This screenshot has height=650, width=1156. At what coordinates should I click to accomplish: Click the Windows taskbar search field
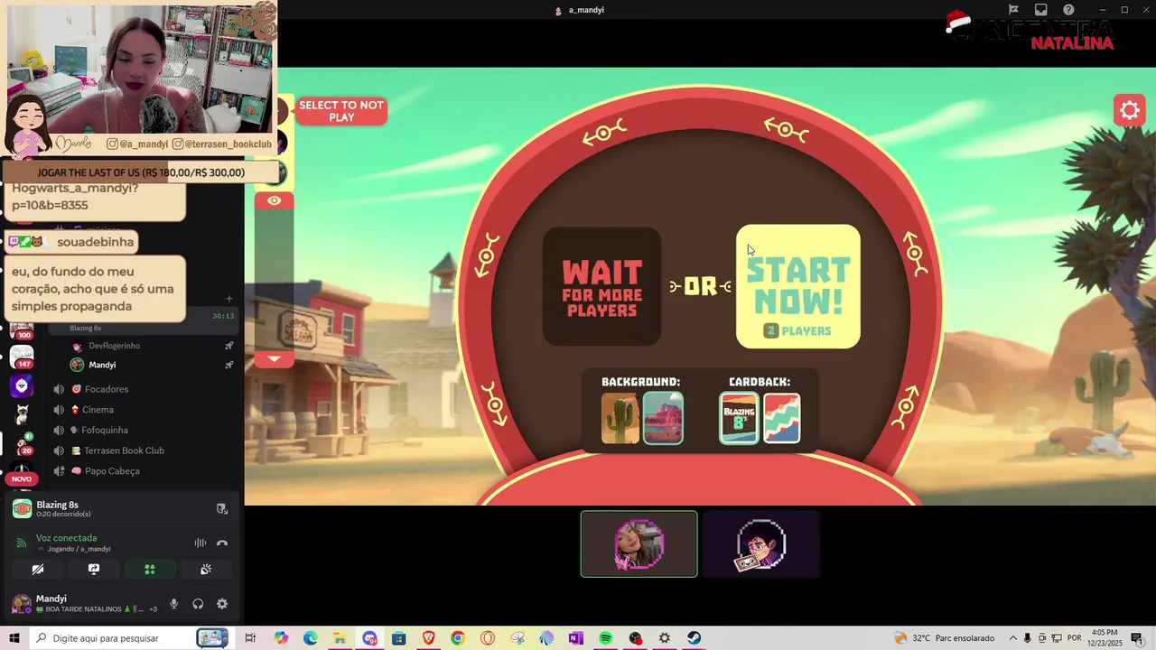(x=129, y=638)
